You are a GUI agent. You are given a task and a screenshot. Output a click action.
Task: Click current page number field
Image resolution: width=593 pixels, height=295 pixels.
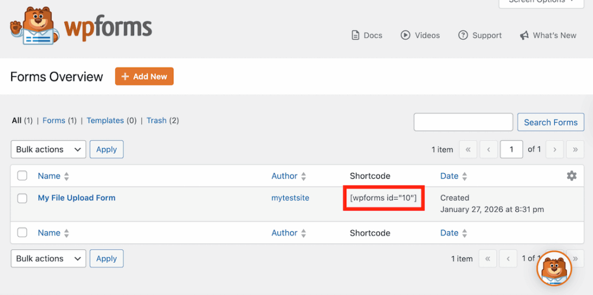click(511, 149)
